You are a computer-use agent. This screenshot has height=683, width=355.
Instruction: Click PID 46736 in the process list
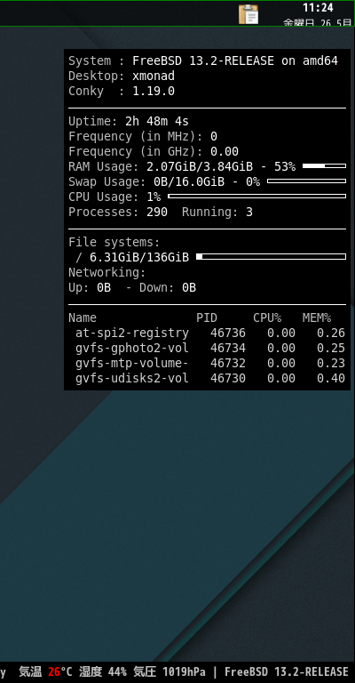coord(228,333)
